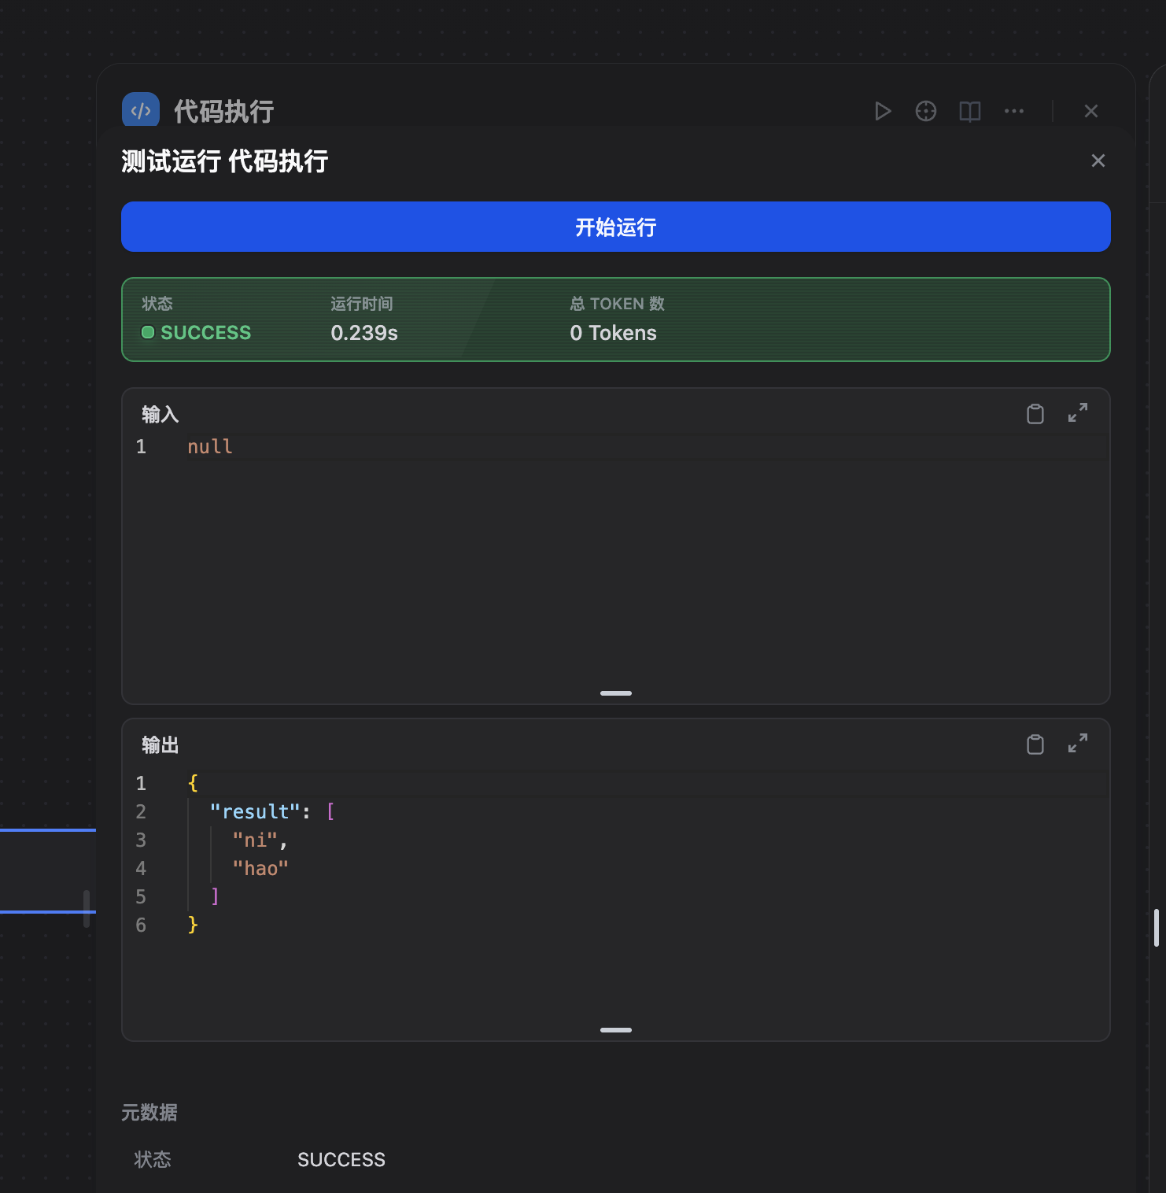
Task: Click the null value in the input editor
Action: (209, 446)
